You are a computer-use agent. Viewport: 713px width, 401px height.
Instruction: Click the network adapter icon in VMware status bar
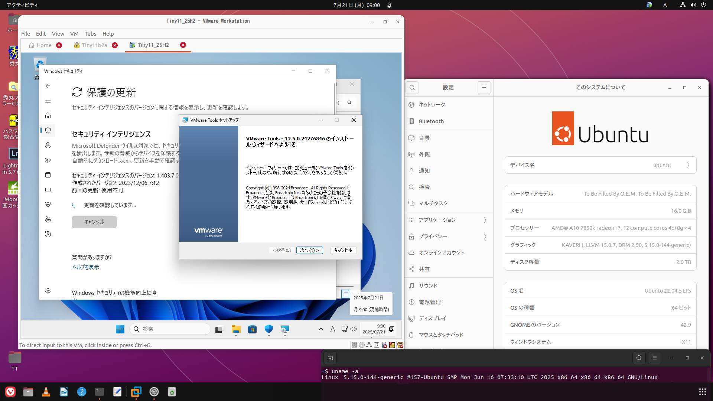tap(369, 345)
